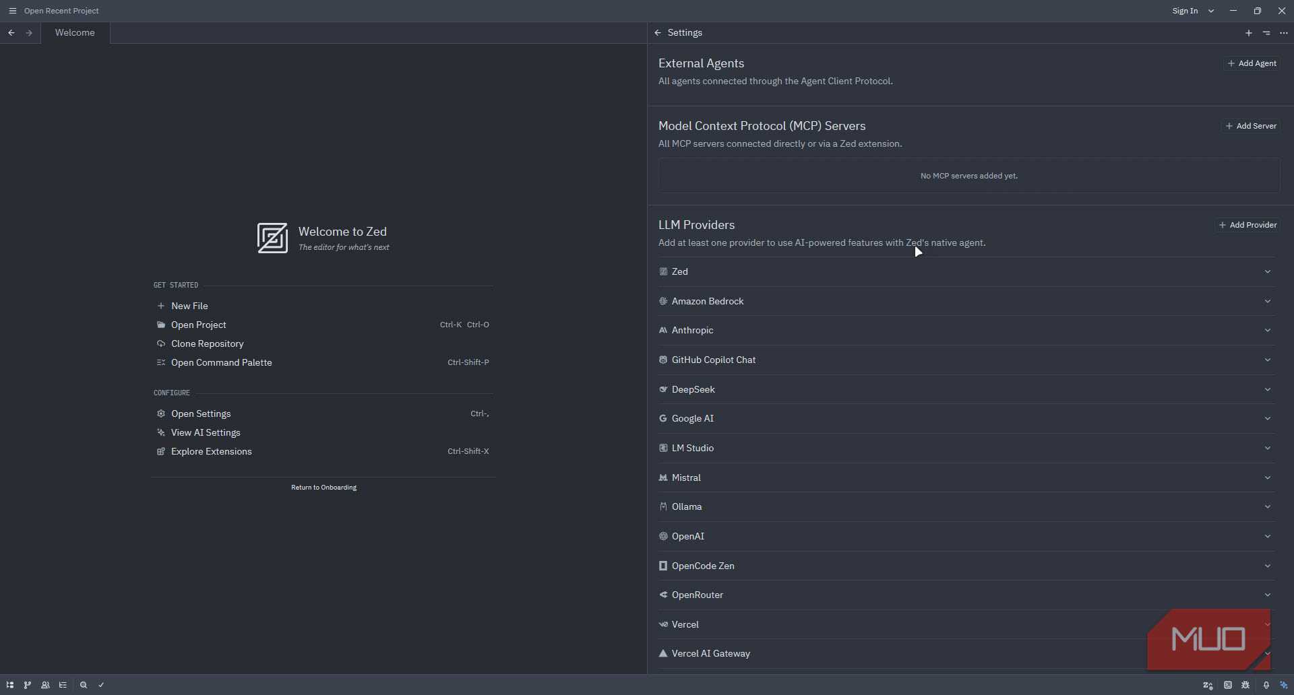Open the Sign In dropdown arrow

[x=1211, y=11]
